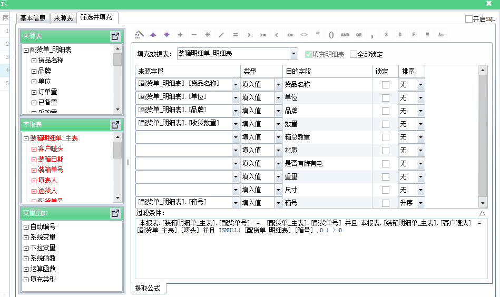Open source field dropdown for 材质 row
The height and width of the screenshot is (297, 500).
[x=236, y=151]
